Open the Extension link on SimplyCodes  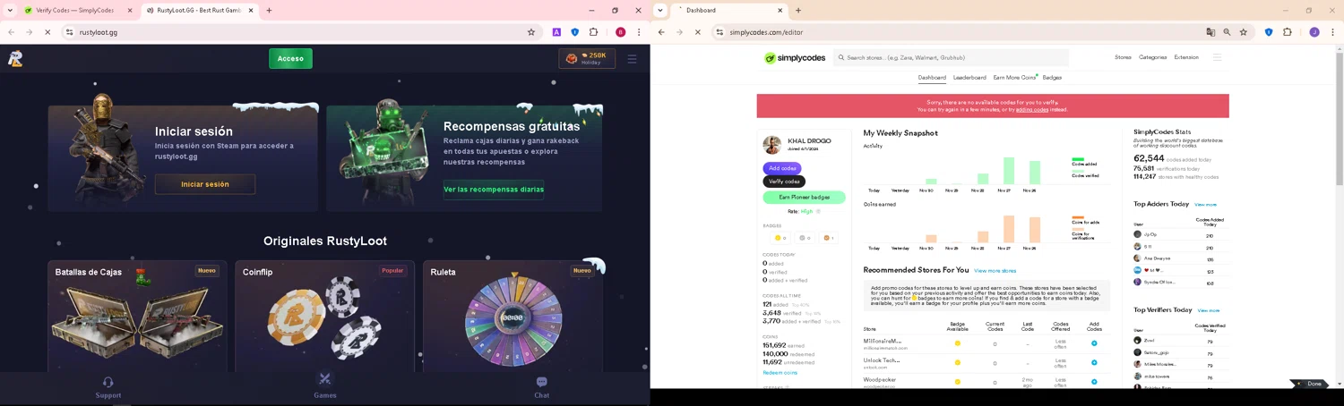[1186, 57]
